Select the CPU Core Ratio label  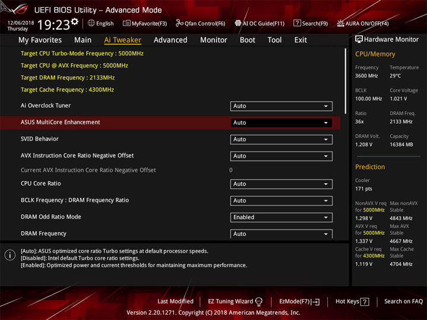[40, 183]
